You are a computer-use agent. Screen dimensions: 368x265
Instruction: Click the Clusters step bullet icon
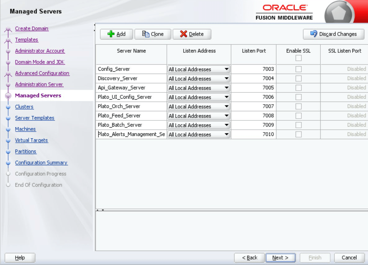(8, 107)
